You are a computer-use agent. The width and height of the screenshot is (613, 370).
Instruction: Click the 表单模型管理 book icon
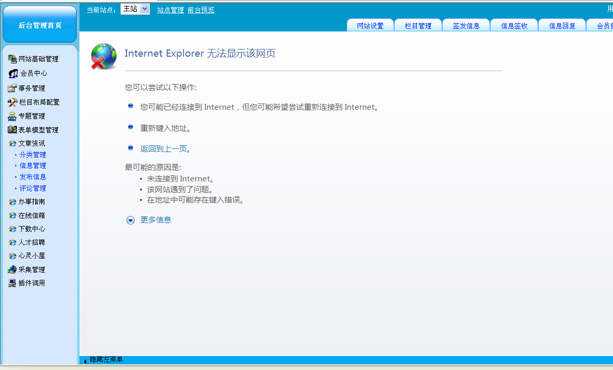(x=12, y=130)
